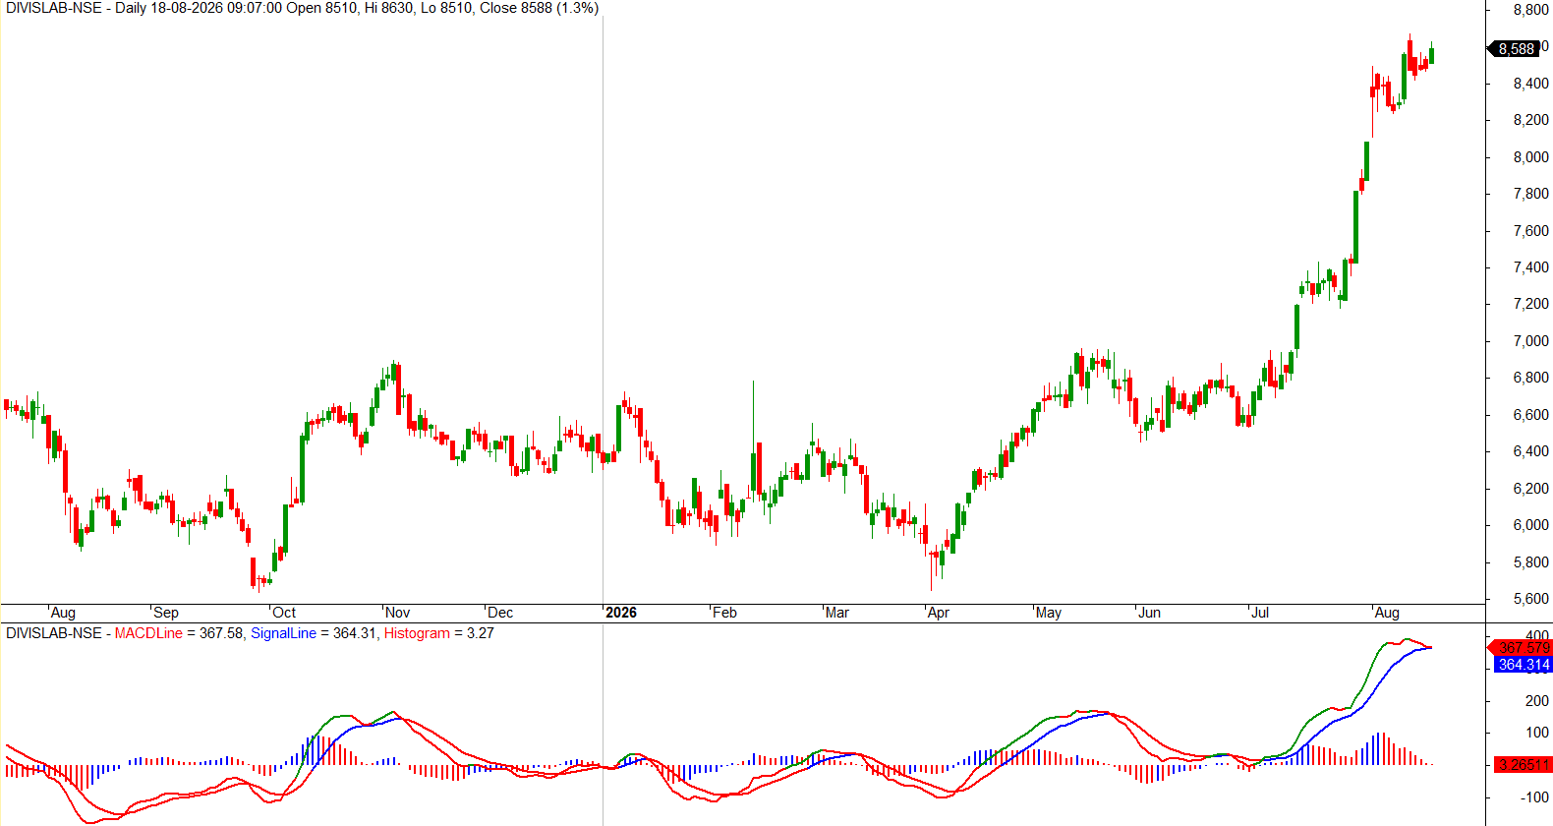Select the 6,000 price axis label

[x=1531, y=525]
